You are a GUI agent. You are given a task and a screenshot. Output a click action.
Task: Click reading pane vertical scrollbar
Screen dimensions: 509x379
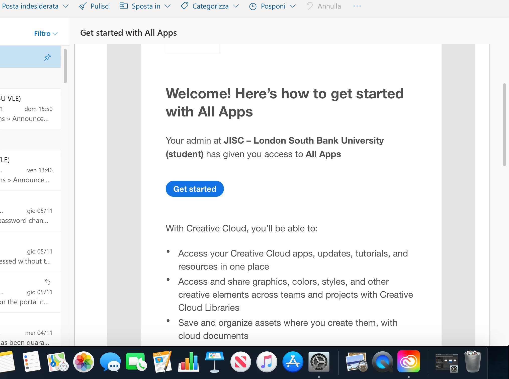coord(504,125)
